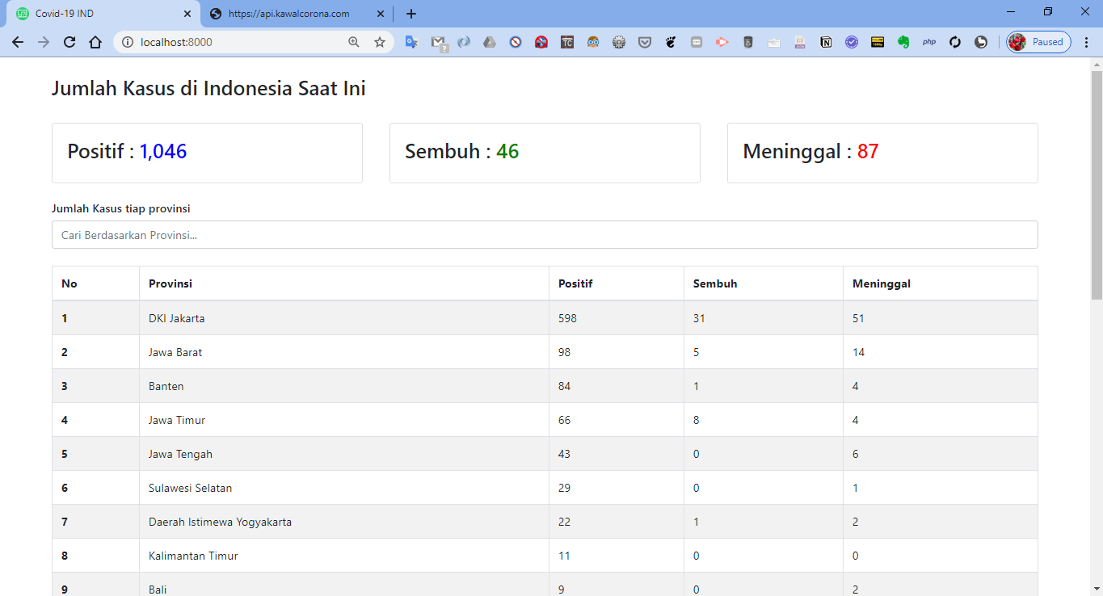Click the site information icon
The height and width of the screenshot is (596, 1103).
pos(128,42)
